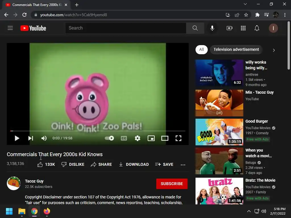Subscribe to Tacoz Guy channel

[x=172, y=184]
